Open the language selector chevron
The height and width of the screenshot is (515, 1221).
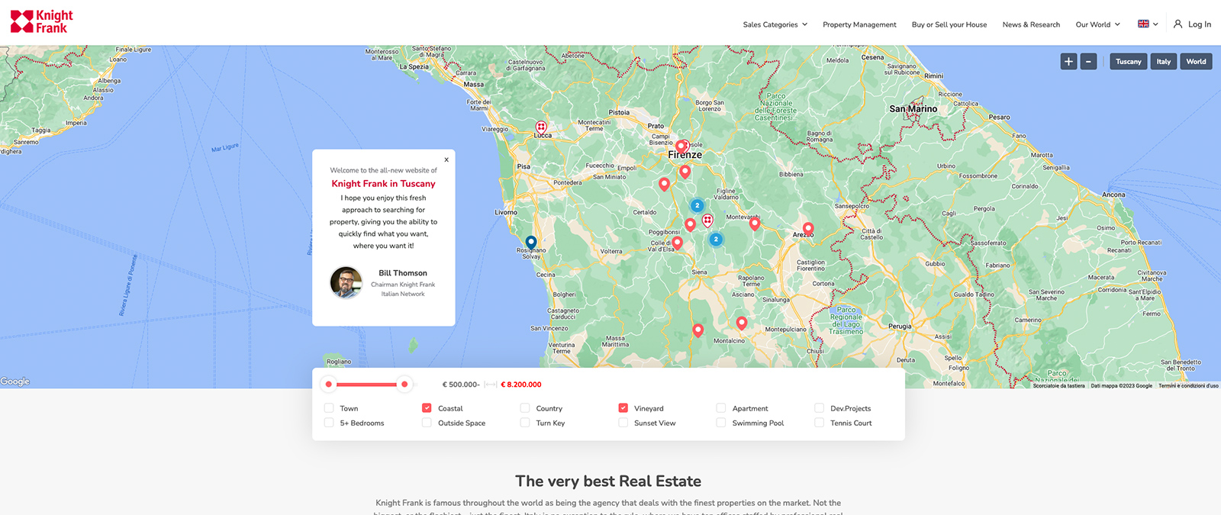tap(1155, 24)
